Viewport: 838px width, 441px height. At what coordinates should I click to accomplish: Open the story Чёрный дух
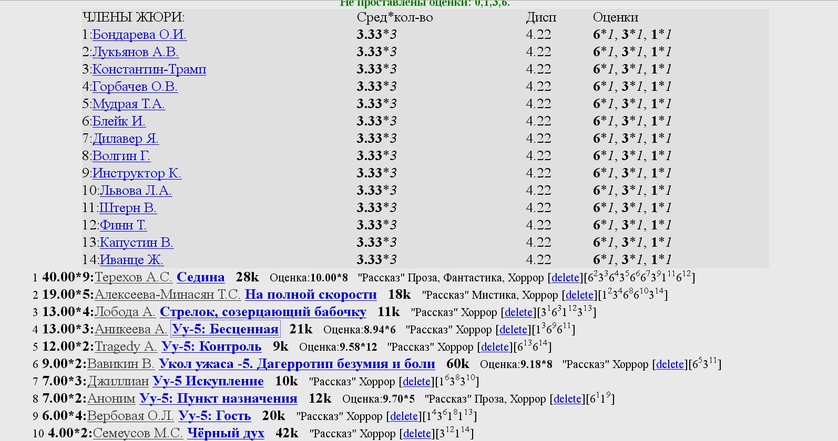click(226, 433)
